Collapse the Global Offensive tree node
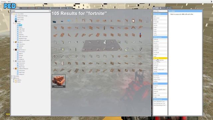The image size is (213, 120). pos(14,69)
